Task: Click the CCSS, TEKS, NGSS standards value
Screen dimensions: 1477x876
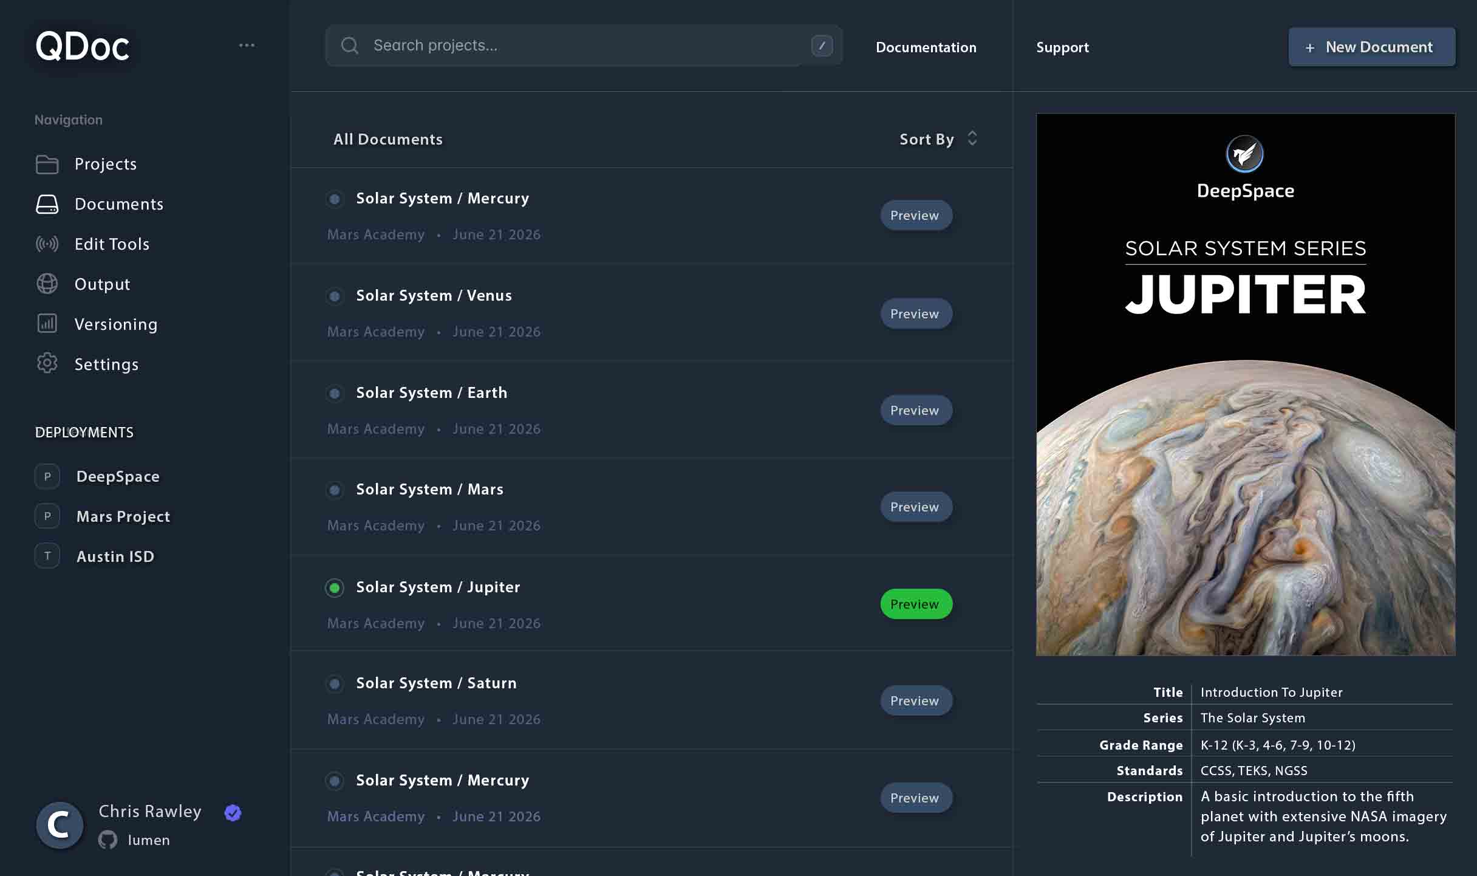Action: pyautogui.click(x=1254, y=771)
